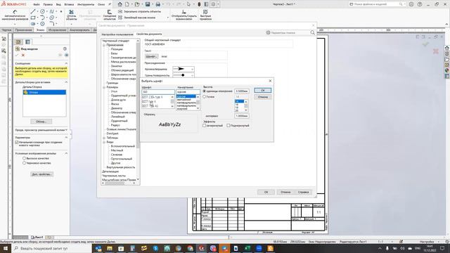This screenshot has height=253, width=450.
Task: Select the High quality thread display radio
Action: pyautogui.click(x=24, y=158)
